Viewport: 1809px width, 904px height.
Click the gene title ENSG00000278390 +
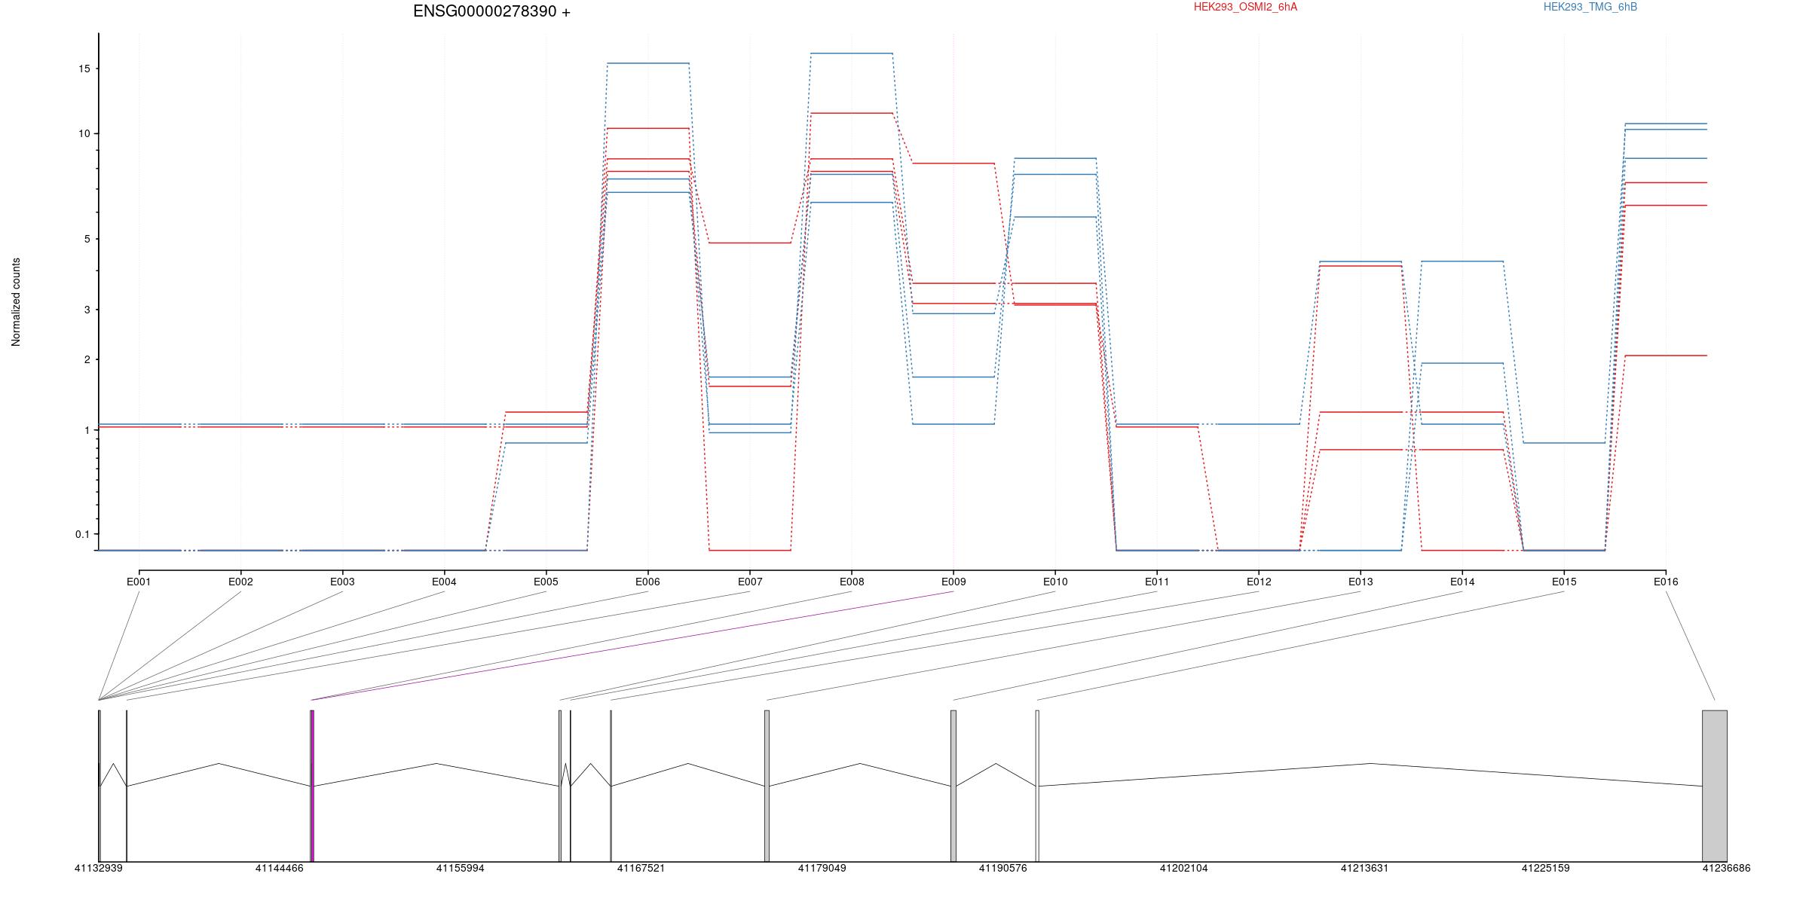[x=491, y=11]
